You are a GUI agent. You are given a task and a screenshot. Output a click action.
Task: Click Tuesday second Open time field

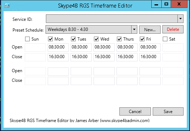(x=81, y=71)
